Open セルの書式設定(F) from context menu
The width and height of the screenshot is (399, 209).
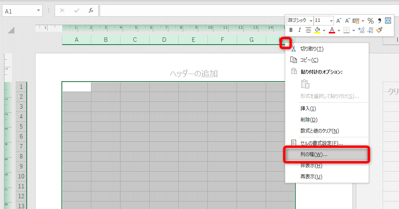click(x=327, y=143)
